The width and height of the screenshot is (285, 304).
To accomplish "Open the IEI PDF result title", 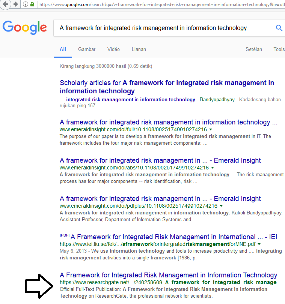I will 174,237.
